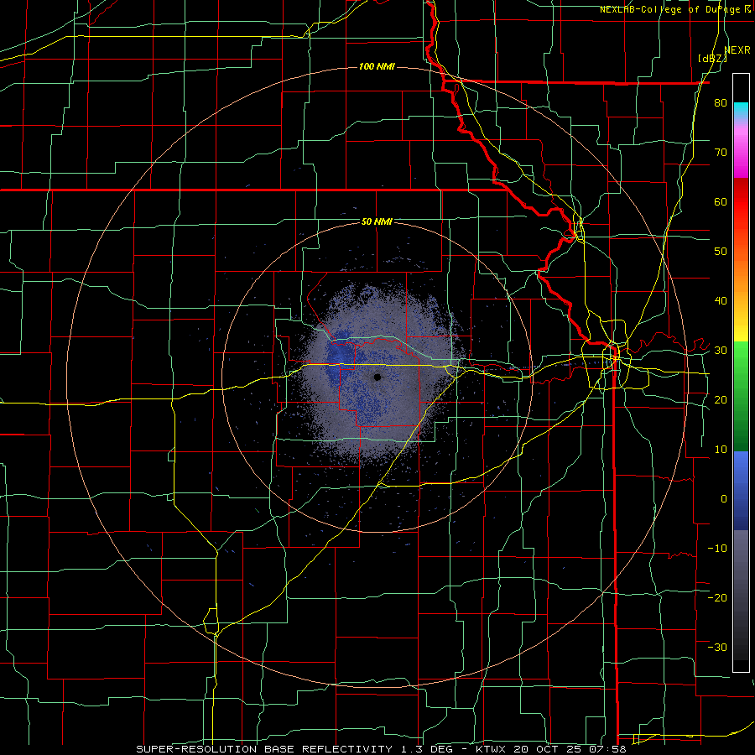Click the 20 dBZ scale value
Image resolution: width=755 pixels, height=755 pixels.
pyautogui.click(x=721, y=399)
